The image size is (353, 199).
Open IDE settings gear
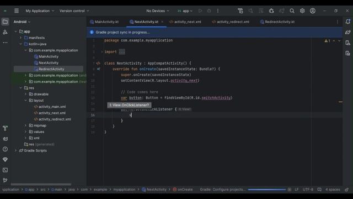(302, 11)
